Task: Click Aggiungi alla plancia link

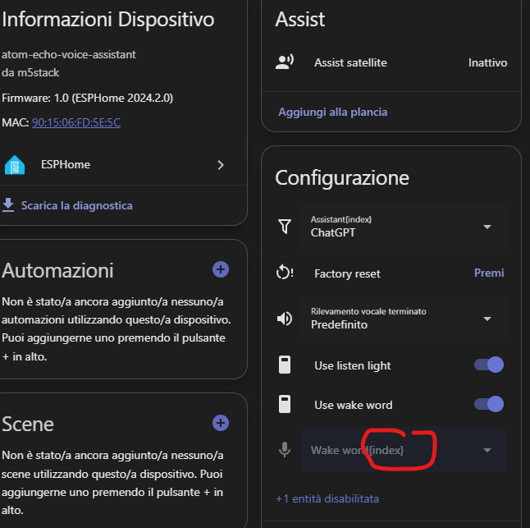Action: point(332,112)
